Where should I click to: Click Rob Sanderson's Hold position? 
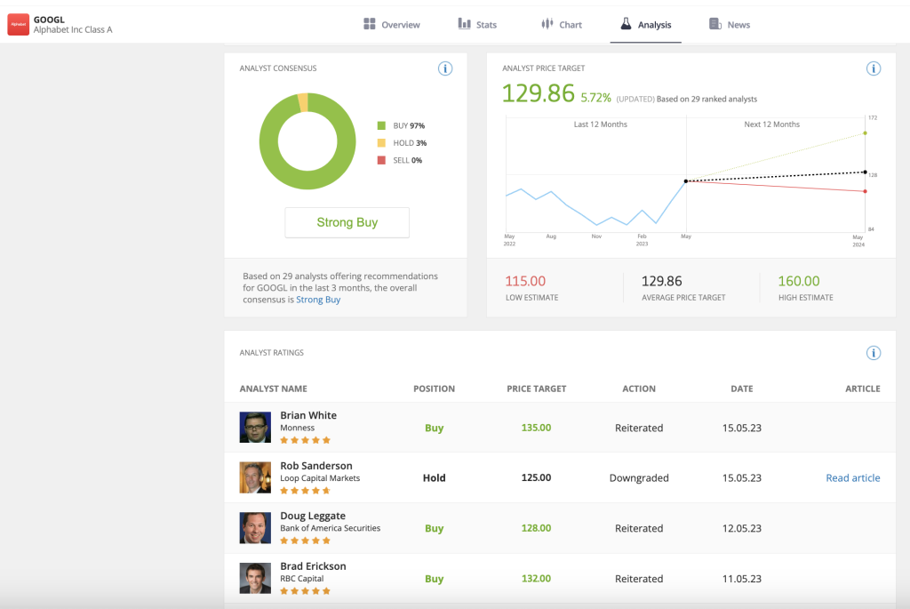[x=434, y=477]
